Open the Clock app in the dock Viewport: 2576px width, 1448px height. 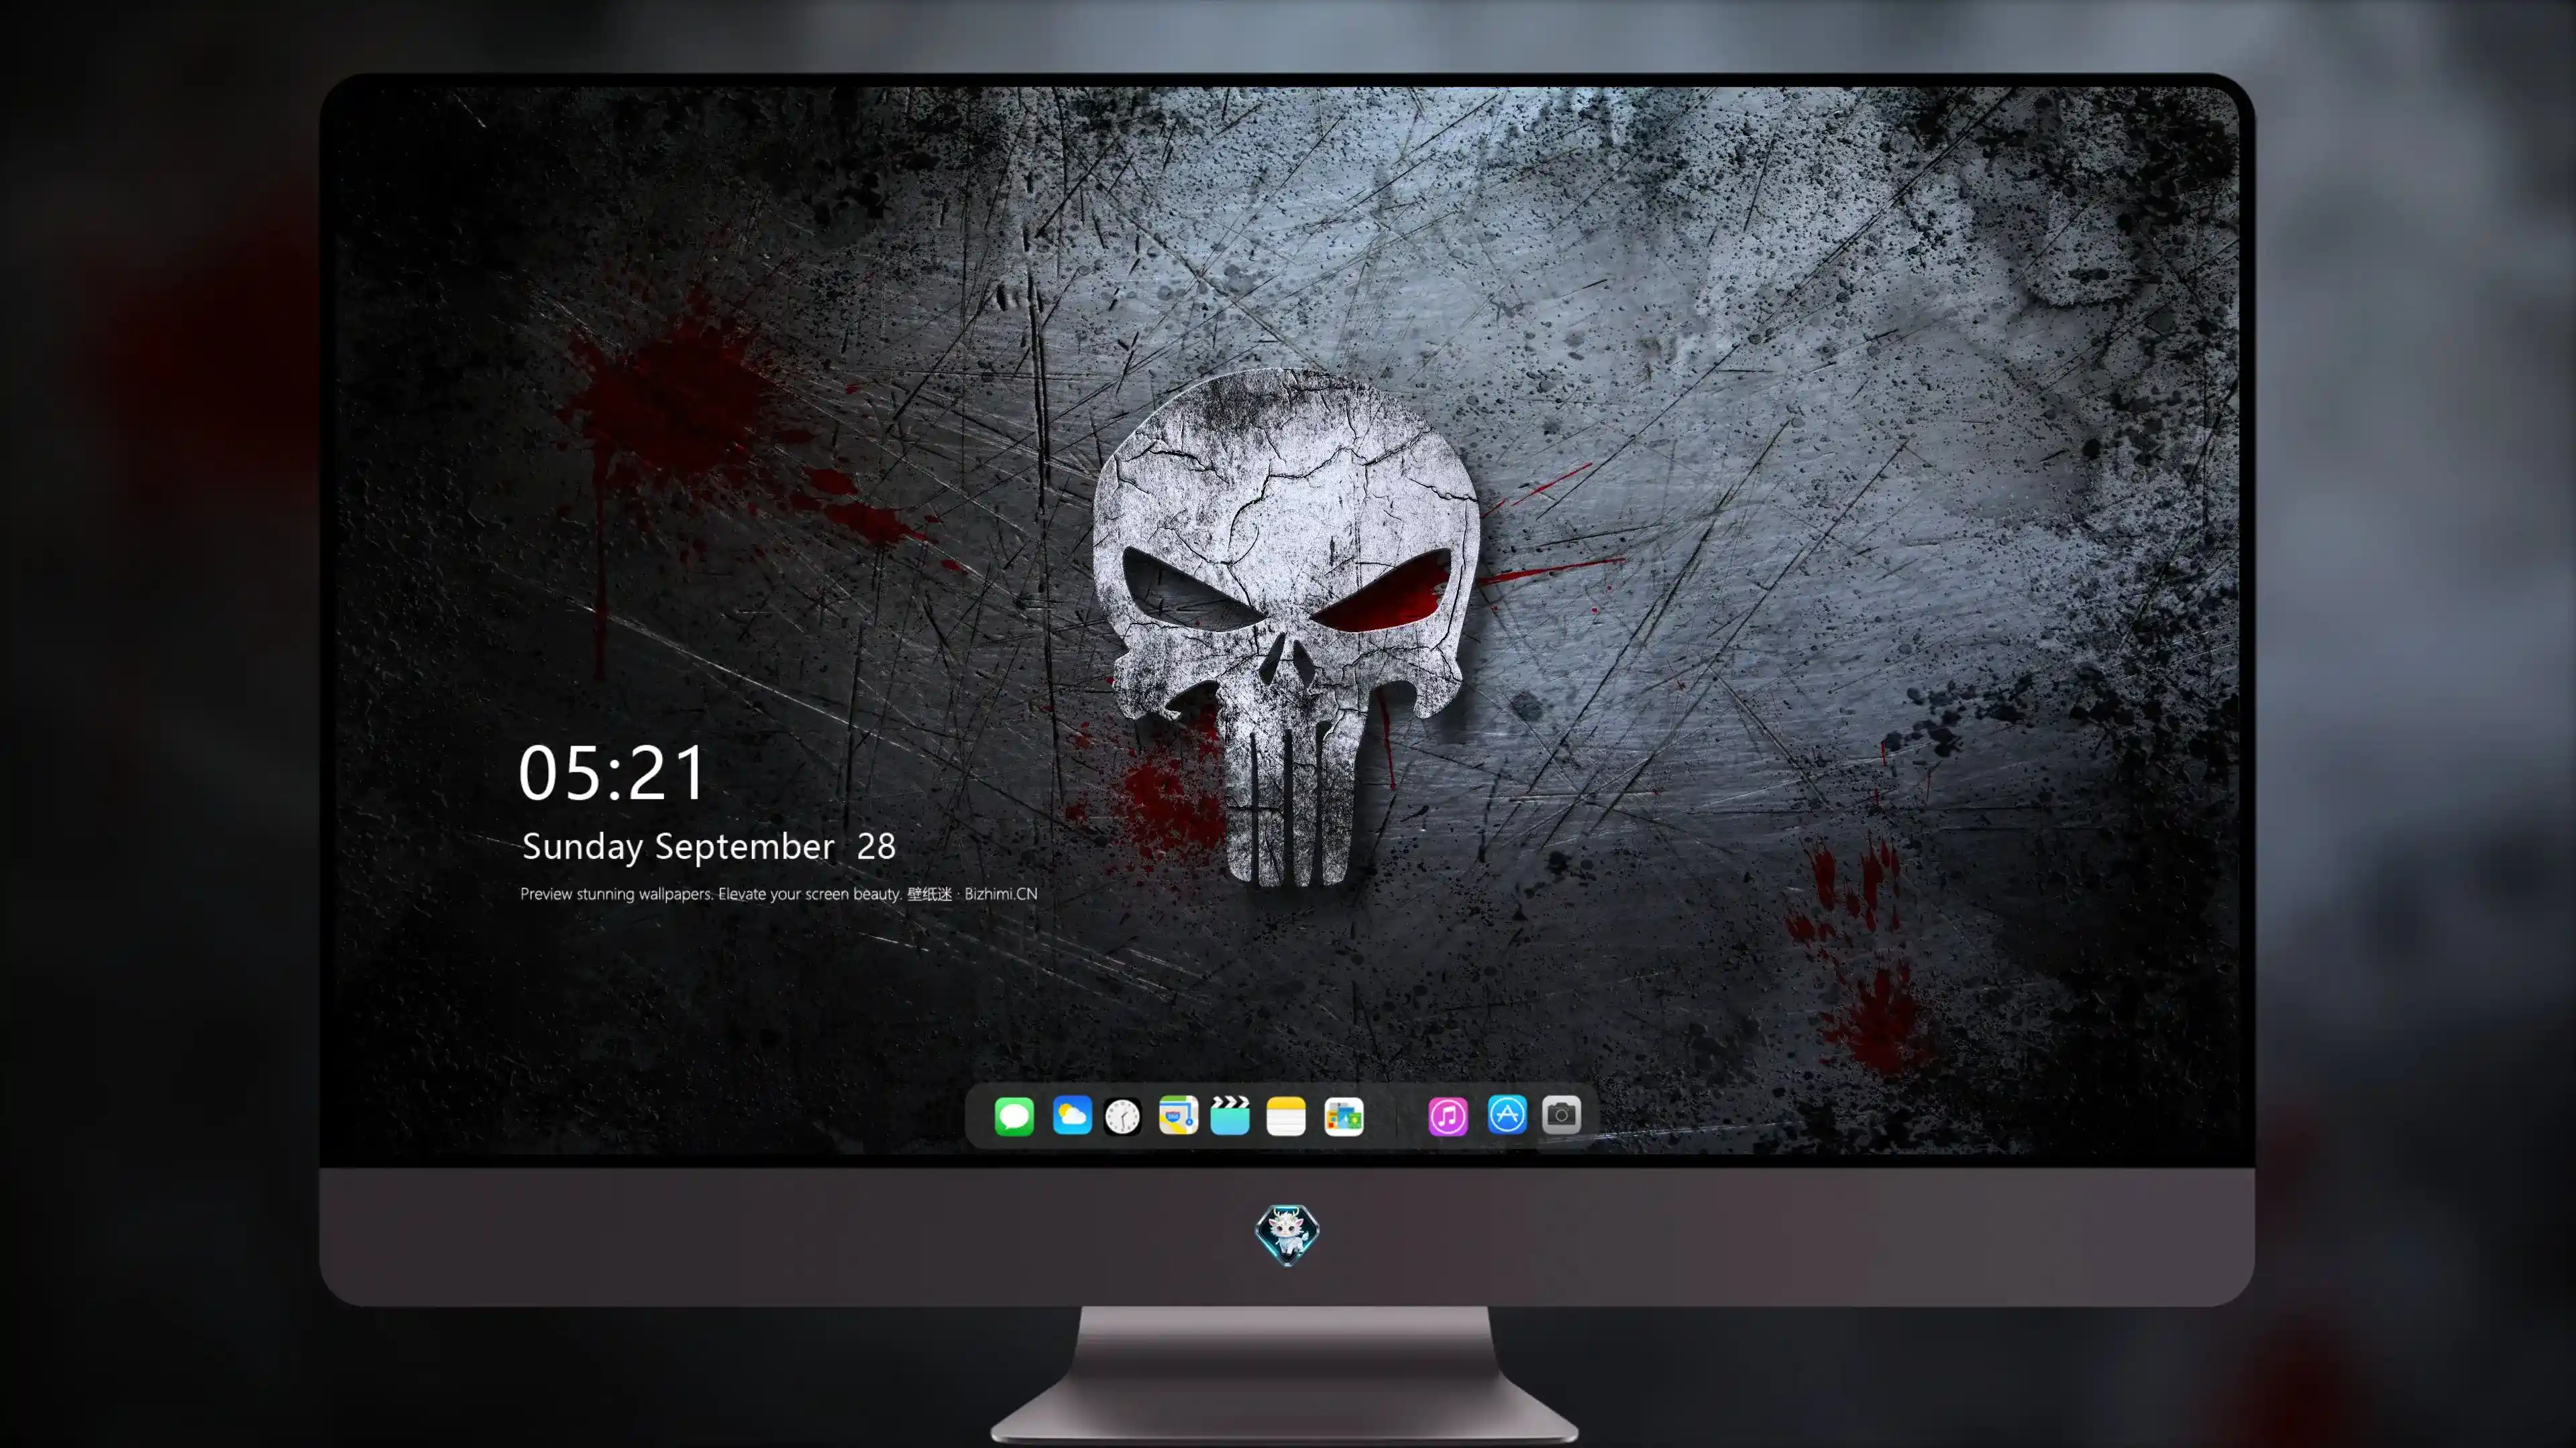[1122, 1116]
